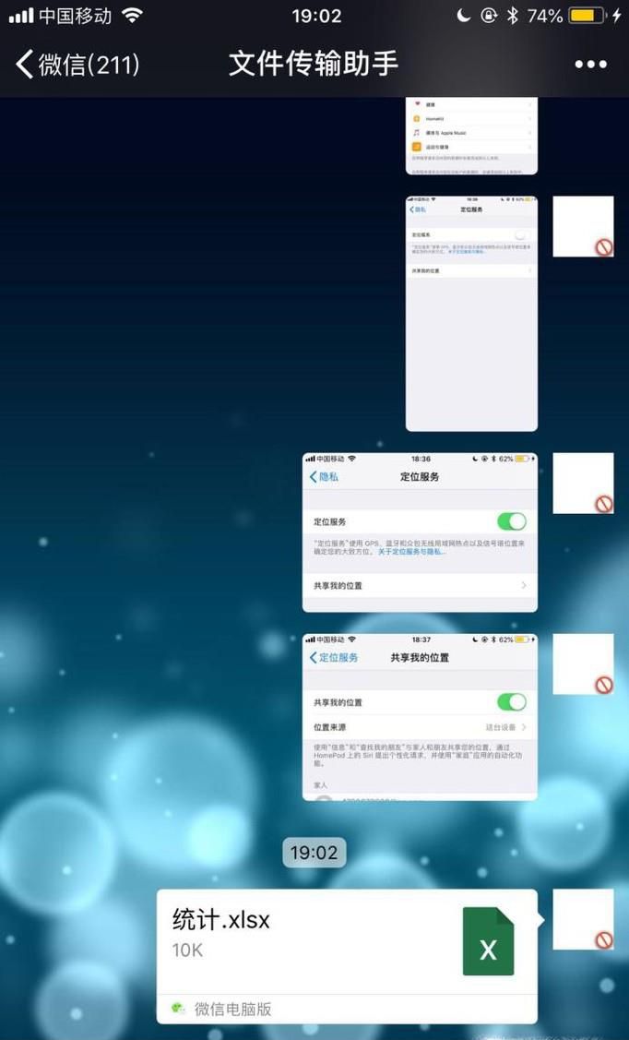
Task: Tap the green Excel file icon
Action: coord(488,941)
